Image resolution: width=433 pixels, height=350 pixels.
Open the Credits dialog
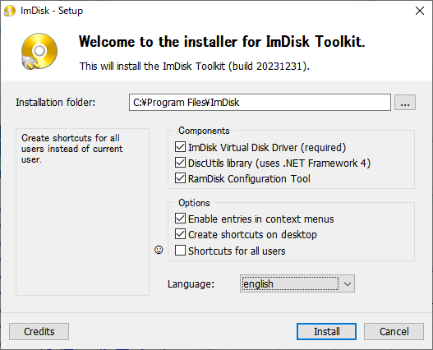tap(39, 331)
